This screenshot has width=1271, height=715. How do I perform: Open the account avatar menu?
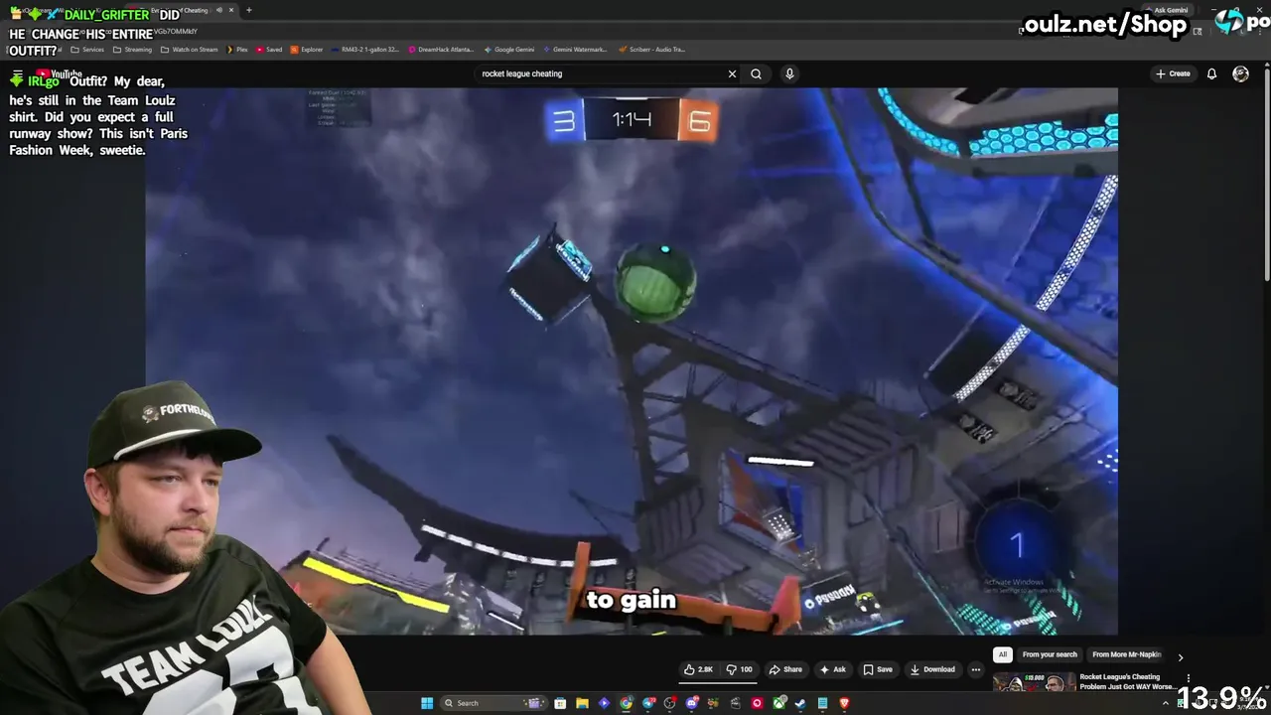click(x=1240, y=73)
